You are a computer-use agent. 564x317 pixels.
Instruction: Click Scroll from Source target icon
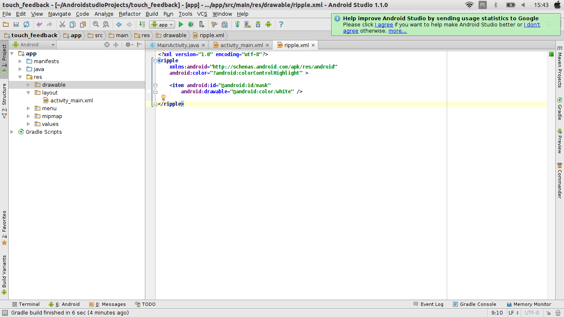click(x=107, y=45)
